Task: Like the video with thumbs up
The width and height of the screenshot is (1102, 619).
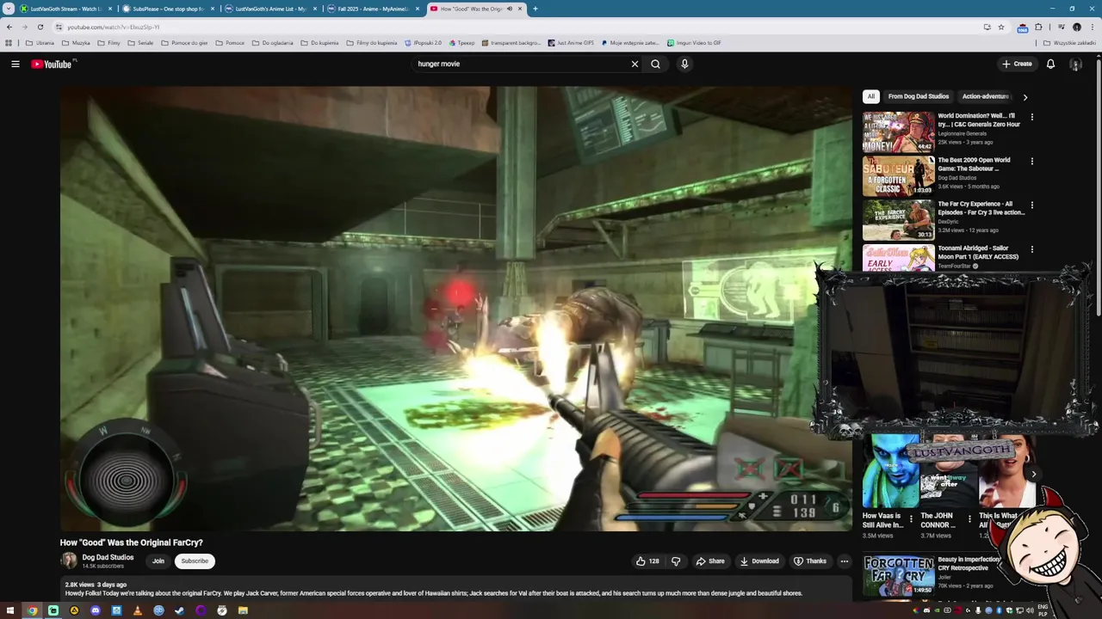Action: point(647,561)
